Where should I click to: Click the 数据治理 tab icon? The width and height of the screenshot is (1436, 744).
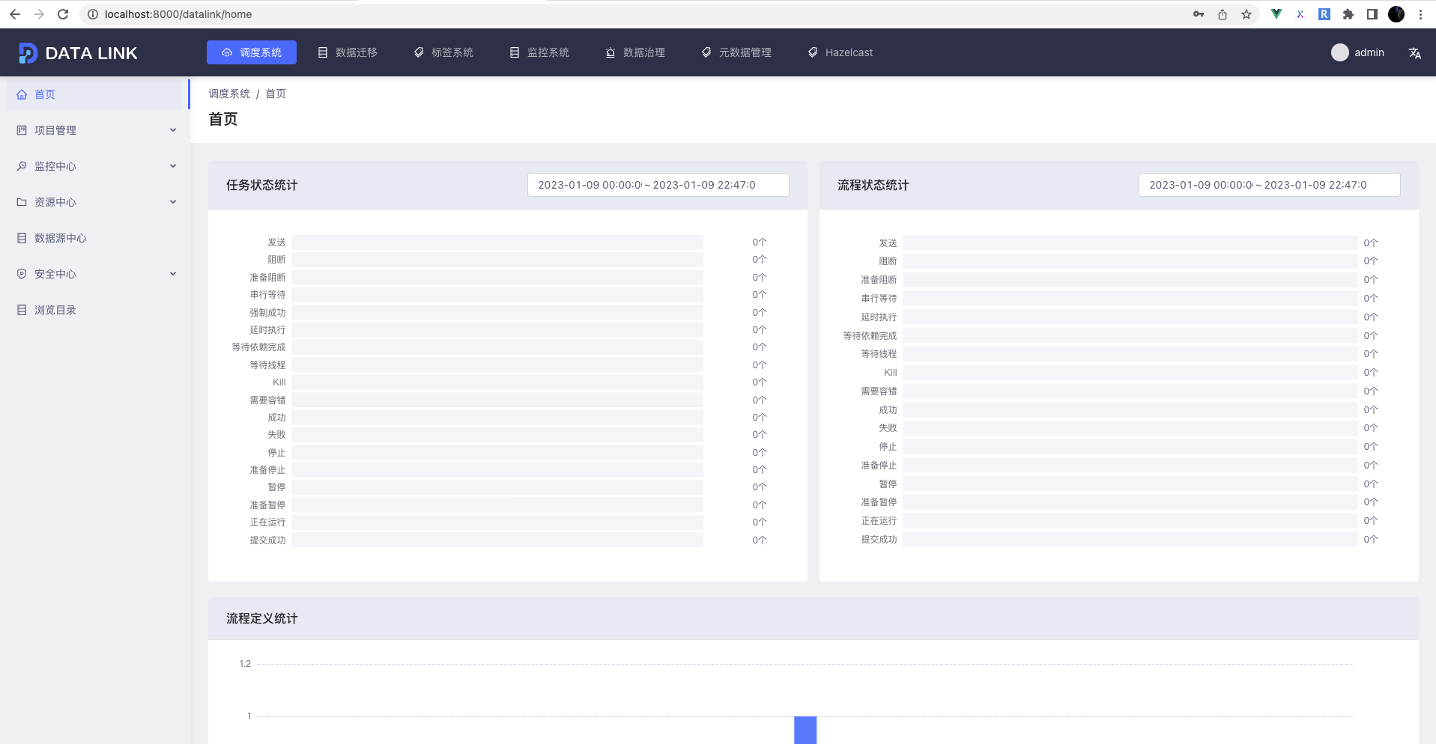click(611, 52)
